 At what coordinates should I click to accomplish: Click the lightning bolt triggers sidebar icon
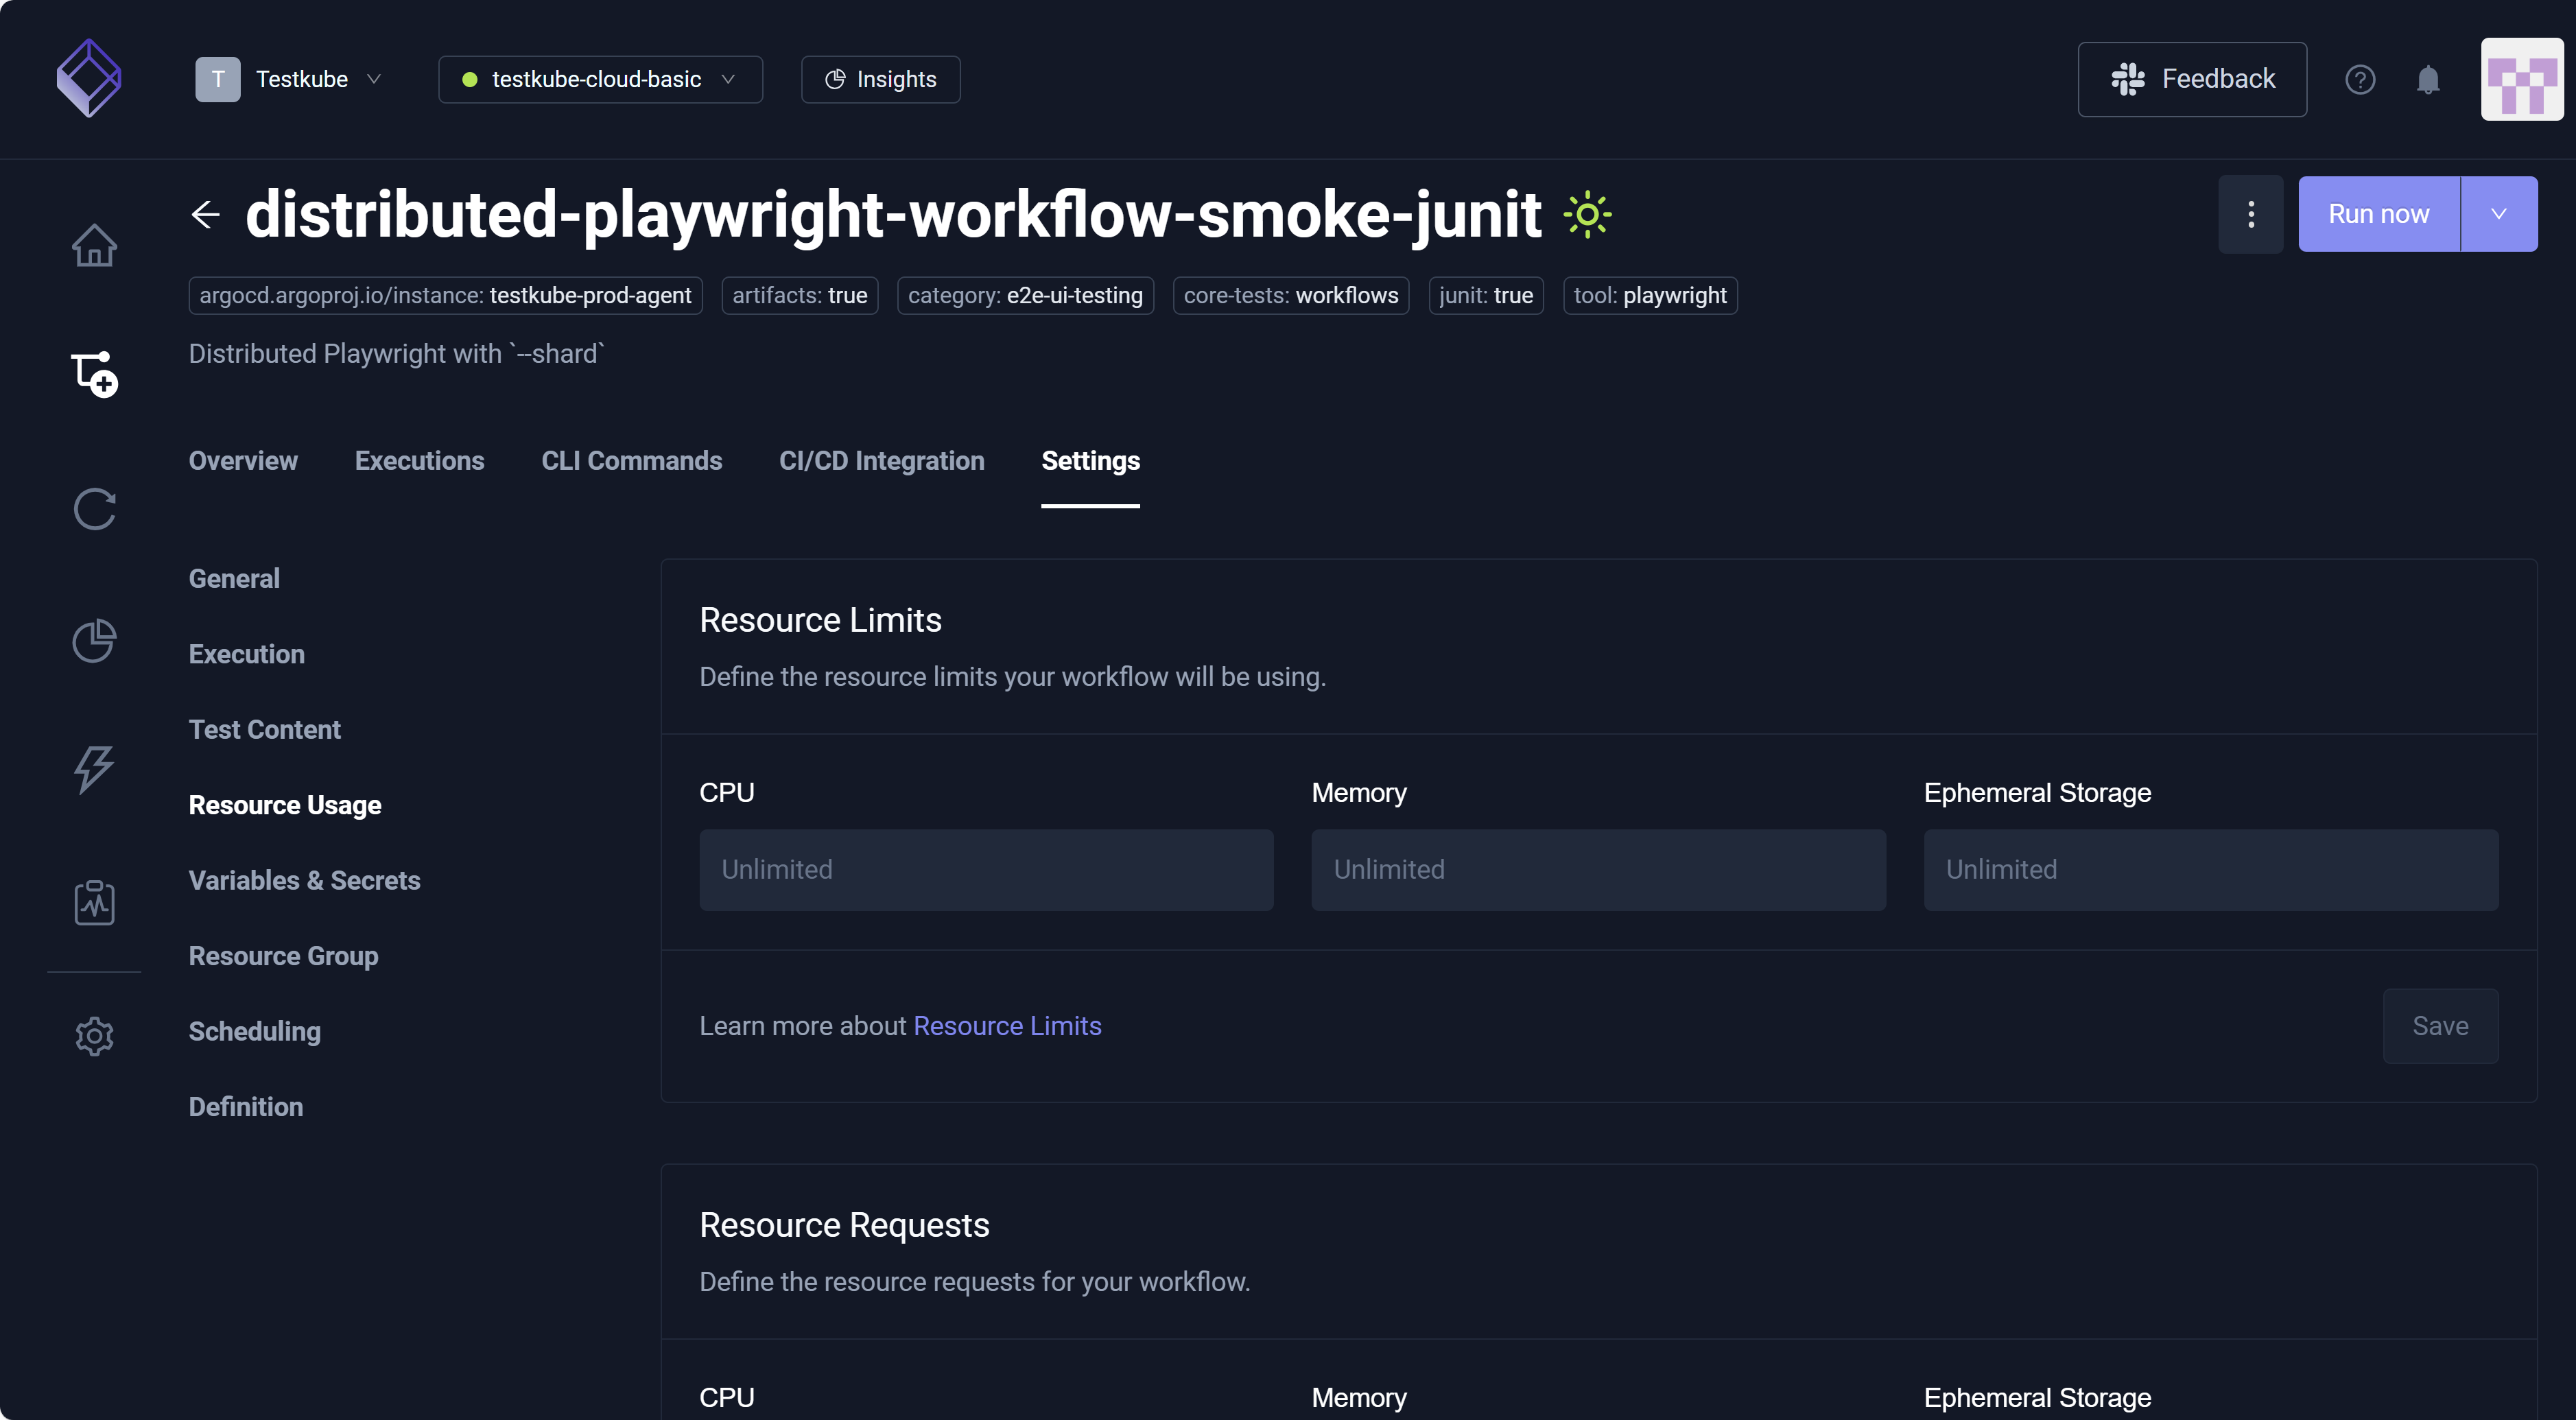tap(94, 770)
